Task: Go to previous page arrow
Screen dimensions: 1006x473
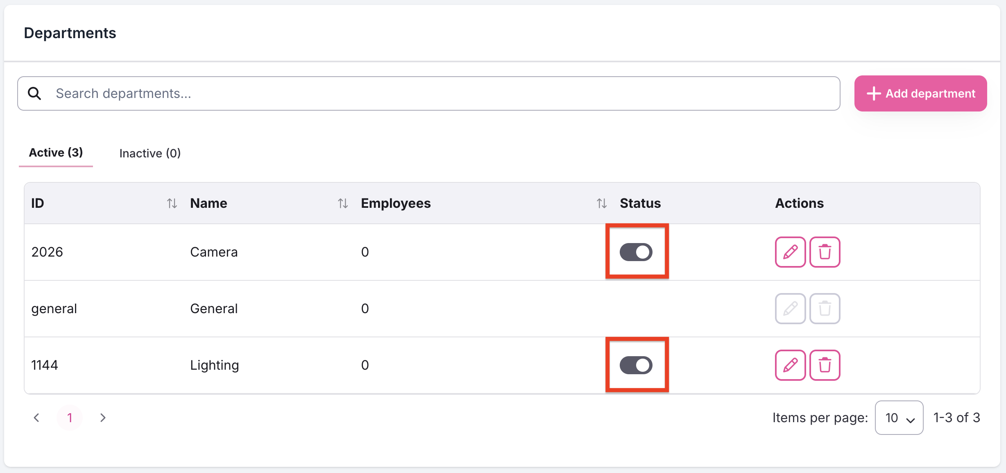Action: coord(36,418)
